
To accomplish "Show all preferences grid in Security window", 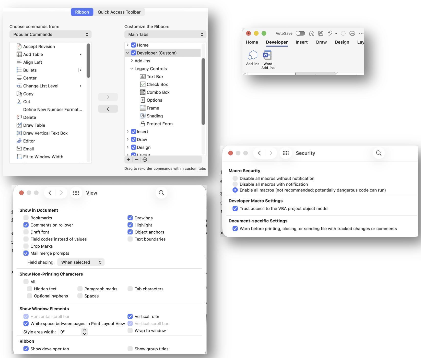I will click(x=286, y=153).
